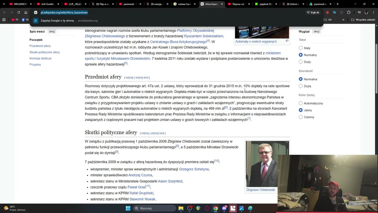Open Centralnego Biura Antykorupcyjnego link
378x213 pixels.
click(178, 42)
